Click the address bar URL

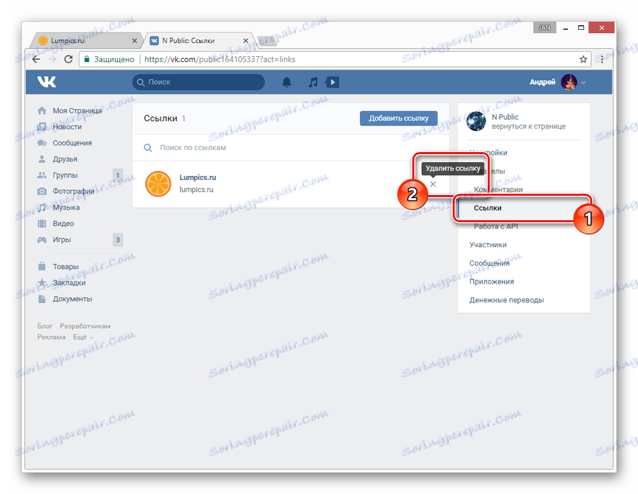(220, 60)
